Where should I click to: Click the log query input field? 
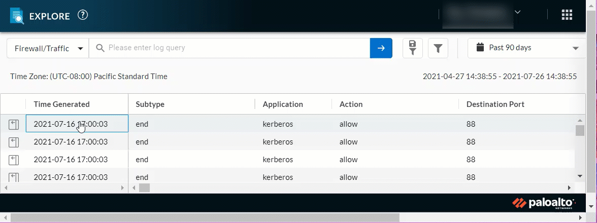[236, 48]
